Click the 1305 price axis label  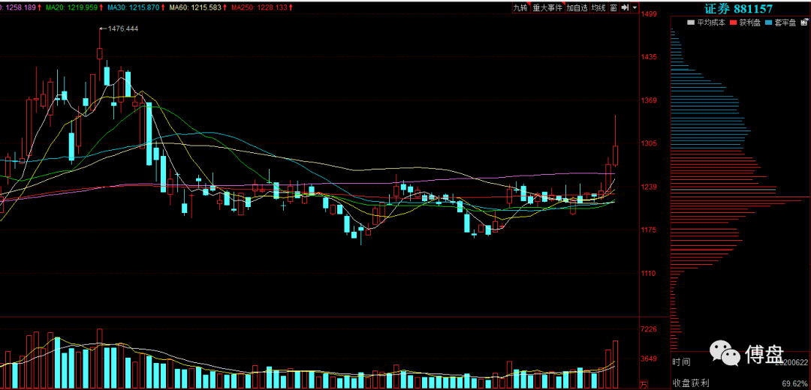[649, 143]
